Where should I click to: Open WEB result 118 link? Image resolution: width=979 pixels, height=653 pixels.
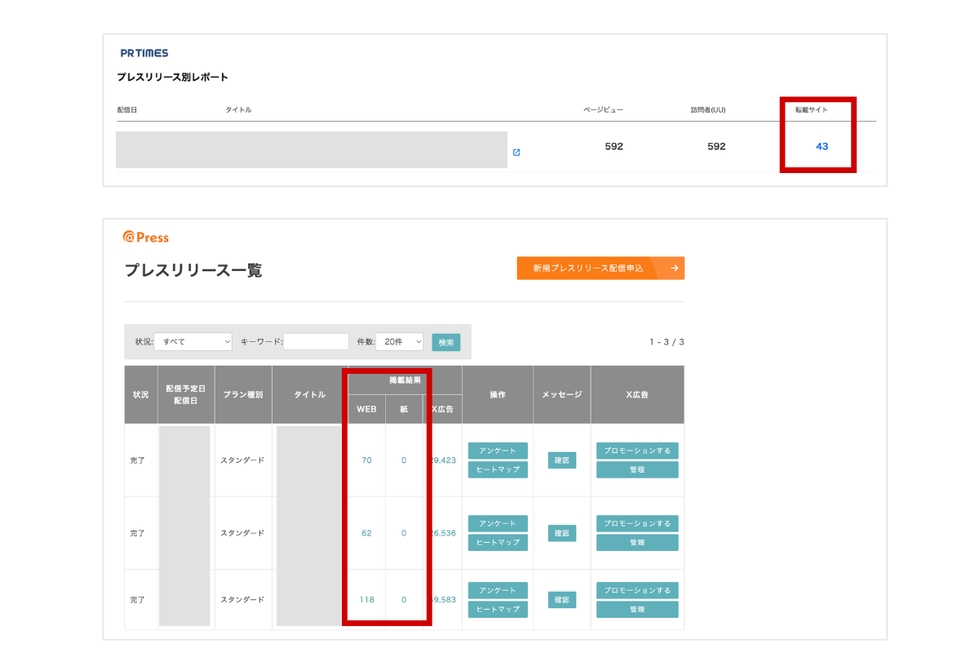[366, 599]
